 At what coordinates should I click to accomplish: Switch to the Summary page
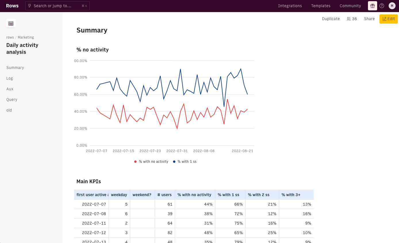(x=15, y=68)
